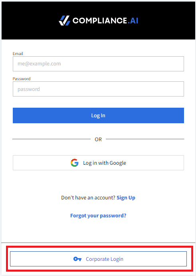Click the key icon beside Corporate Login
The width and height of the screenshot is (196, 276).
tap(77, 259)
